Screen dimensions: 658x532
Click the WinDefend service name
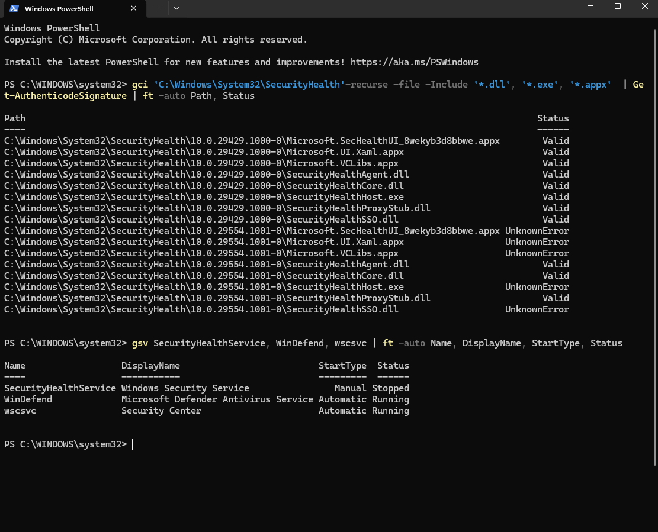(28, 399)
